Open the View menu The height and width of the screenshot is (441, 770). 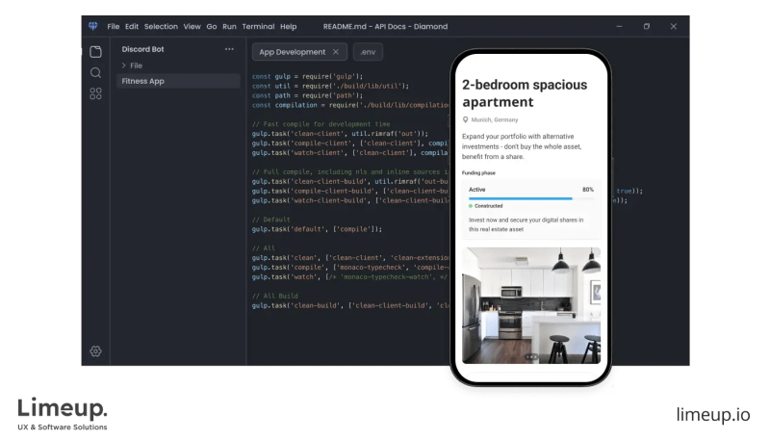[x=192, y=27]
